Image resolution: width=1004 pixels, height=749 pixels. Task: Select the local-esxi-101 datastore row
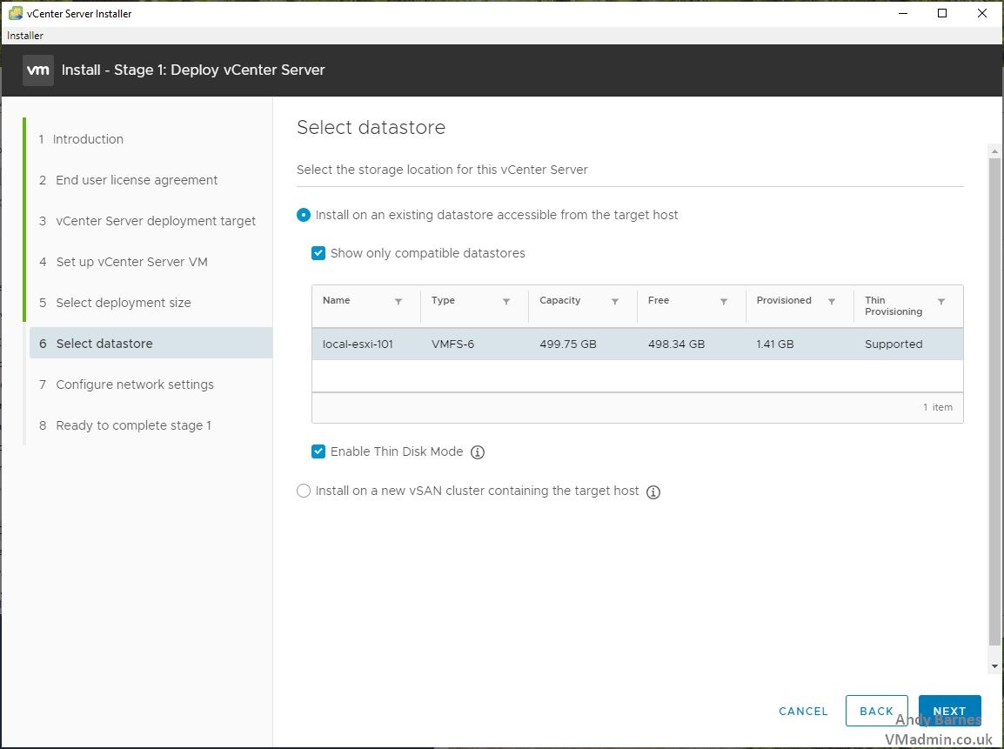click(x=637, y=344)
